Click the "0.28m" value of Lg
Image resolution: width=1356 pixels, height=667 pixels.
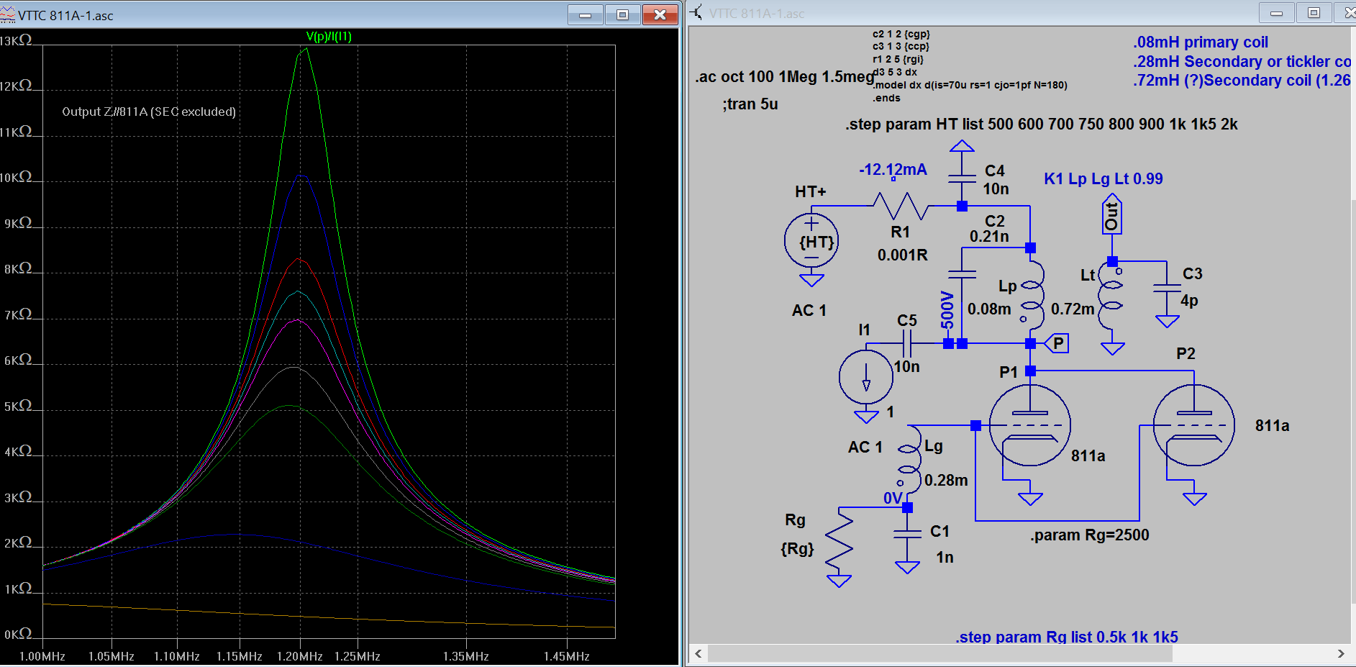point(946,480)
